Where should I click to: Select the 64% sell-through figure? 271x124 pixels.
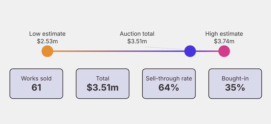(169, 88)
